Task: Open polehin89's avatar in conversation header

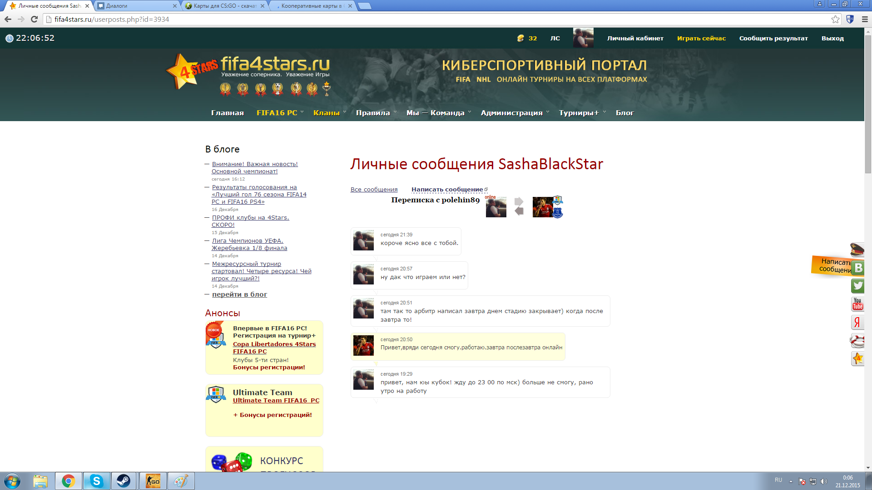Action: [543, 207]
